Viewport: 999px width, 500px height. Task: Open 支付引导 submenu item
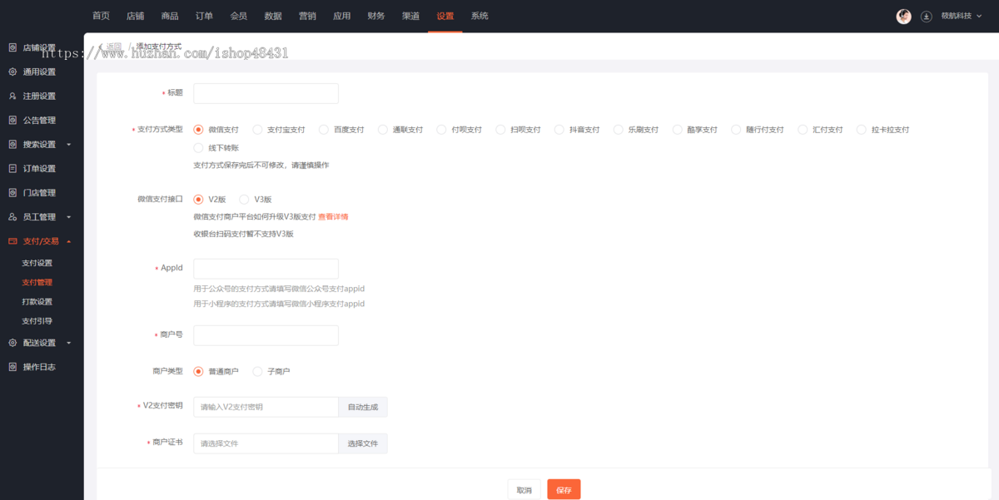(37, 320)
